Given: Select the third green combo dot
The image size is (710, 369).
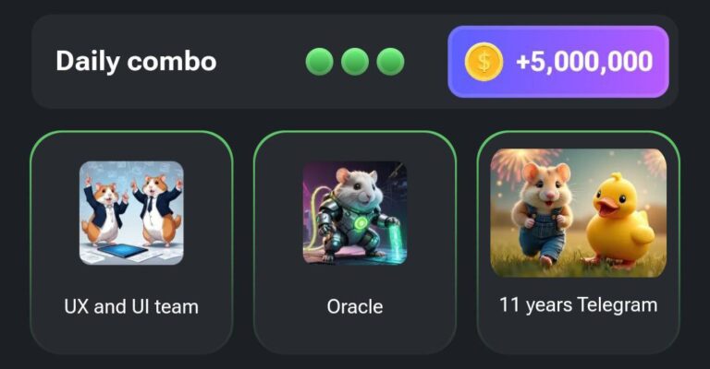Looking at the screenshot, I should pos(390,62).
